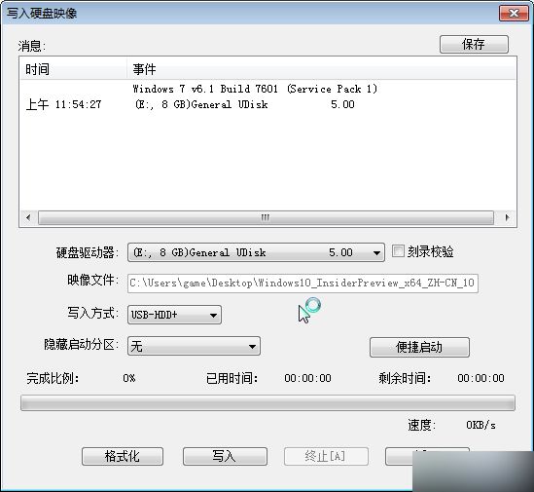Click the message list's right scroll arrow
The width and height of the screenshot is (534, 492).
(x=507, y=217)
